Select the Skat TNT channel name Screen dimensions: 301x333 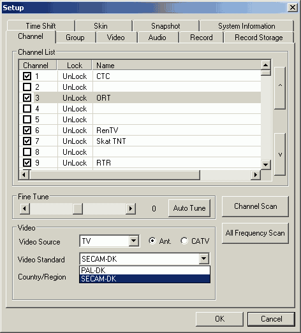pyautogui.click(x=111, y=141)
